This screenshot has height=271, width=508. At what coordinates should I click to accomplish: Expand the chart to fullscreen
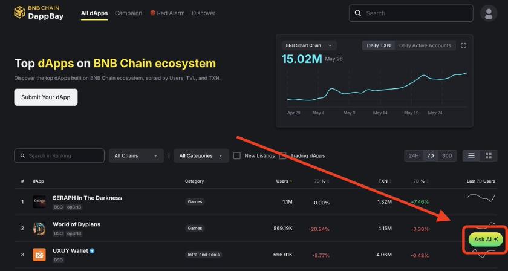click(x=464, y=45)
